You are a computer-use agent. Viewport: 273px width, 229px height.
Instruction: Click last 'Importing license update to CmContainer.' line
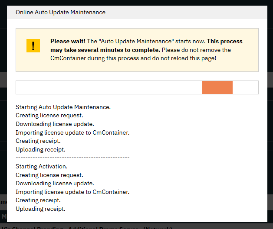(72, 192)
